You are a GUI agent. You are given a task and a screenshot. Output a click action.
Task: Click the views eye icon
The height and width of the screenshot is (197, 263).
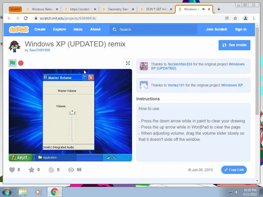[71, 170]
